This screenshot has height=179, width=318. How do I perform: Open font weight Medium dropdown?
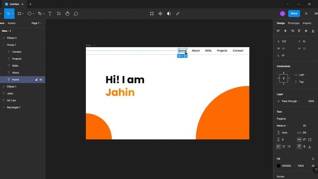283,126
